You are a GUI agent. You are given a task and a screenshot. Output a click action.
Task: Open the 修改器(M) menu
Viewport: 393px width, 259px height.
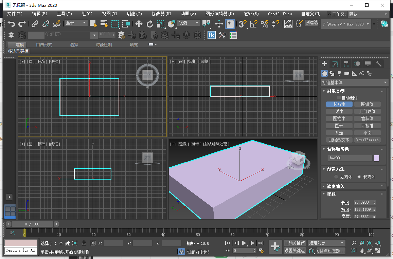pos(161,14)
